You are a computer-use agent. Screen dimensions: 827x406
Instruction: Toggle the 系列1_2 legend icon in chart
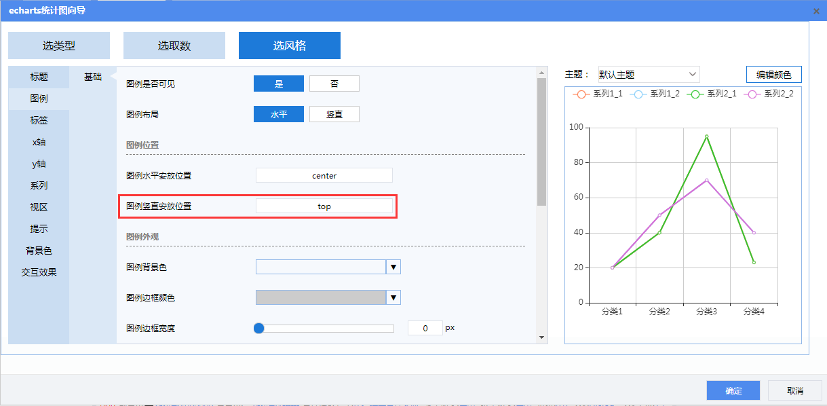[637, 94]
